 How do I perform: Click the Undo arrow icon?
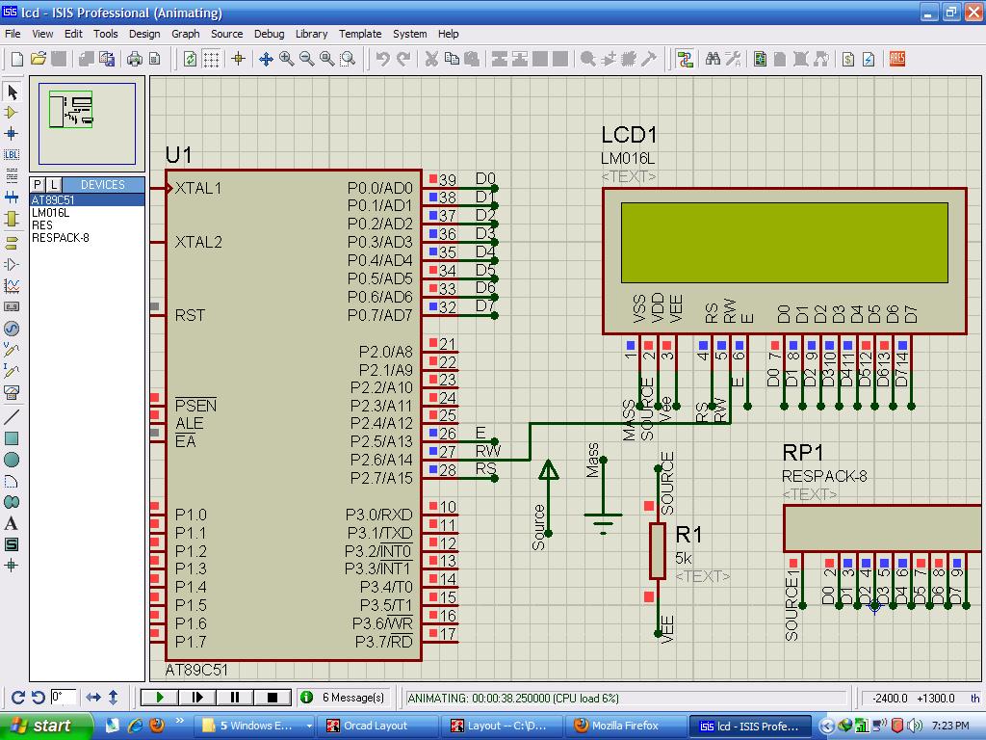pos(382,59)
